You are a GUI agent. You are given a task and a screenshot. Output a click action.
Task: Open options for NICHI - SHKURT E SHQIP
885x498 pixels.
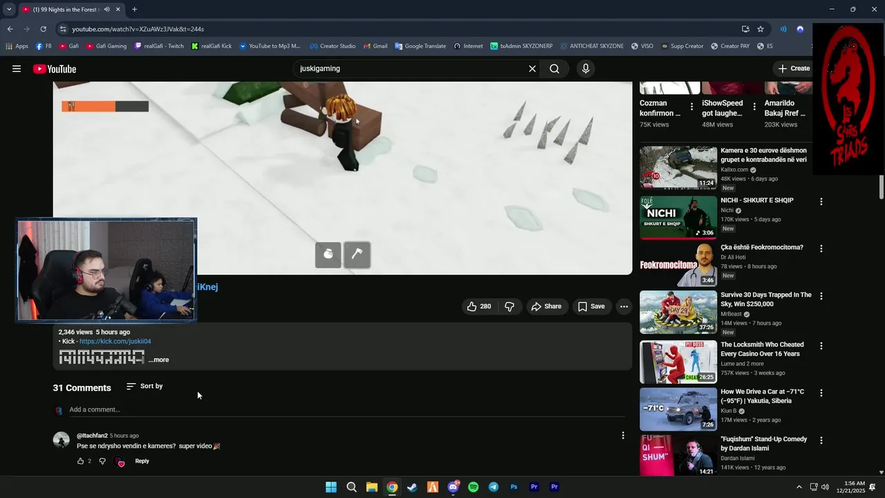(821, 202)
